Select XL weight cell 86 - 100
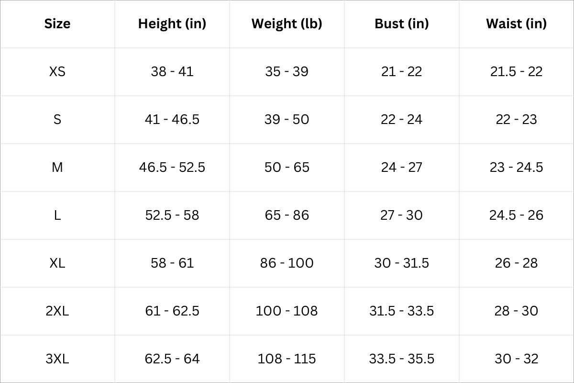Image resolution: width=574 pixels, height=383 pixels. point(287,263)
